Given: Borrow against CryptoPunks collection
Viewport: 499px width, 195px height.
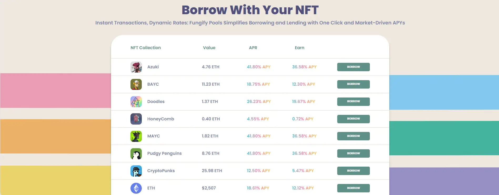Looking at the screenshot, I should click(x=353, y=171).
